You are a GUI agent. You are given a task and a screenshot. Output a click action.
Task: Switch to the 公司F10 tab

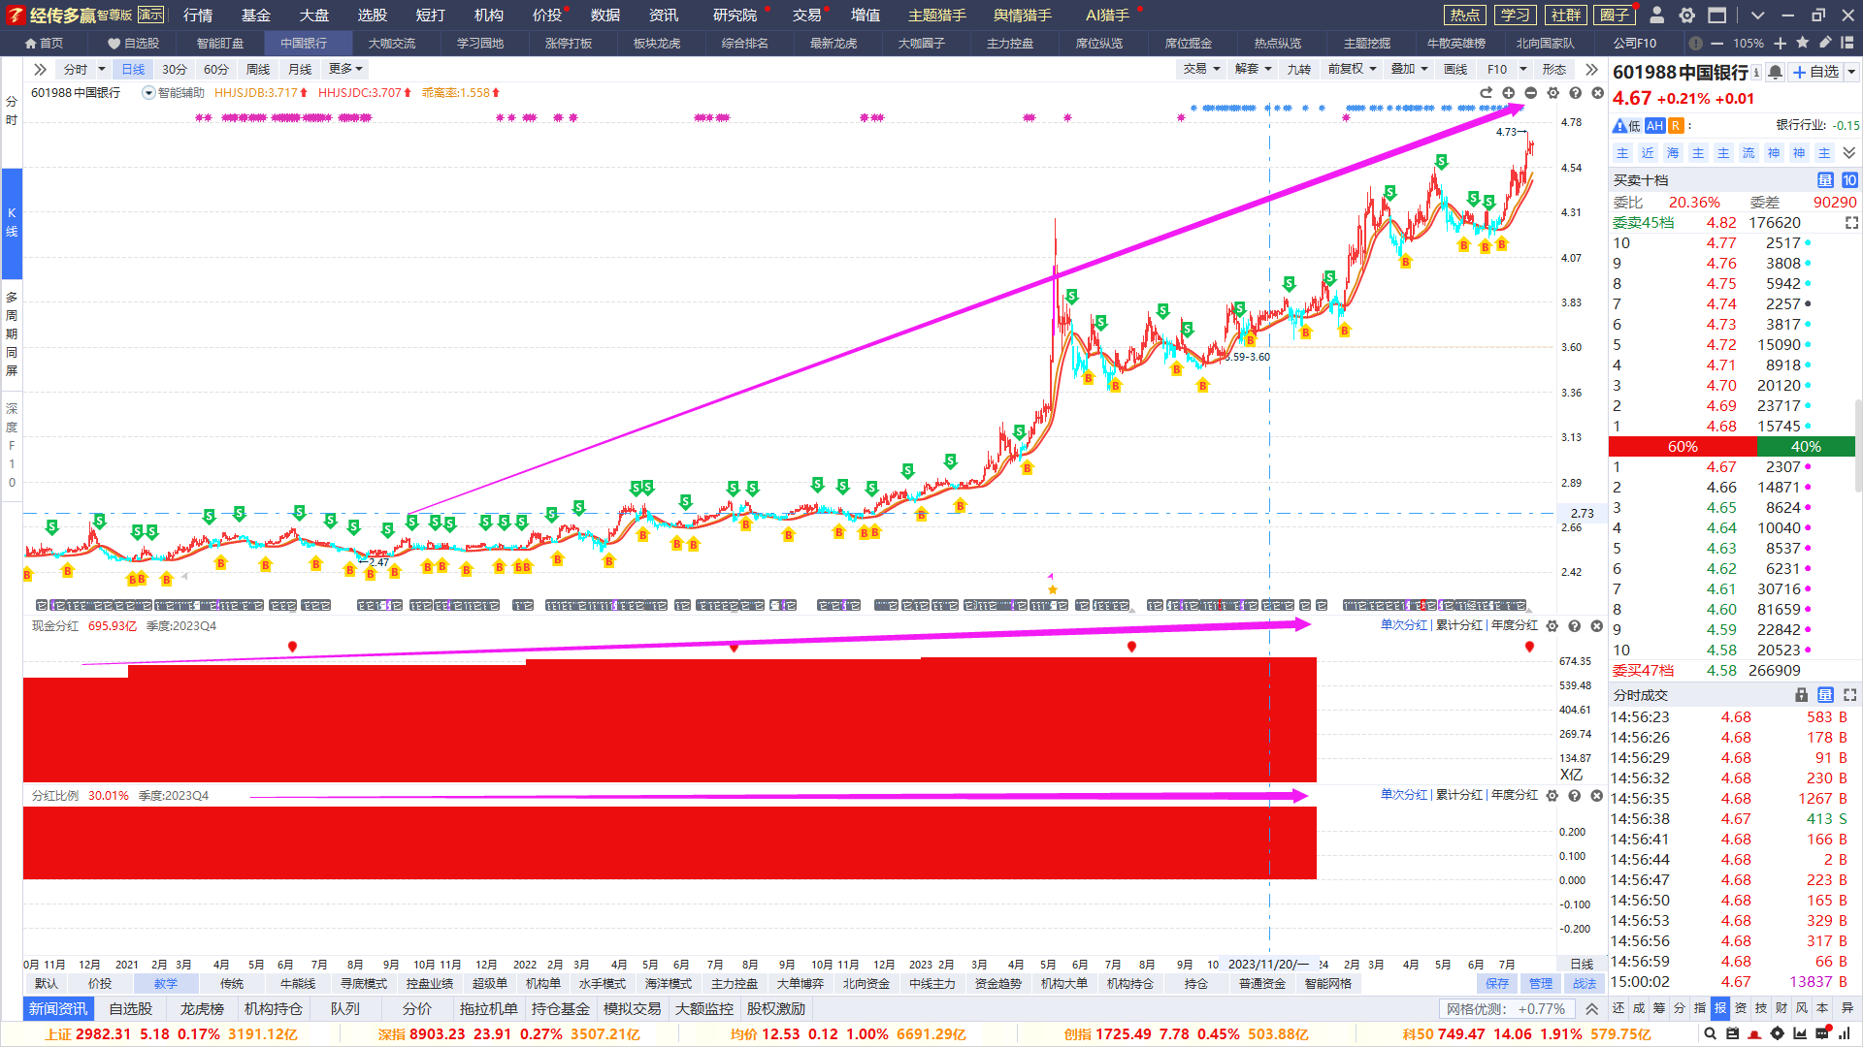(x=1635, y=44)
